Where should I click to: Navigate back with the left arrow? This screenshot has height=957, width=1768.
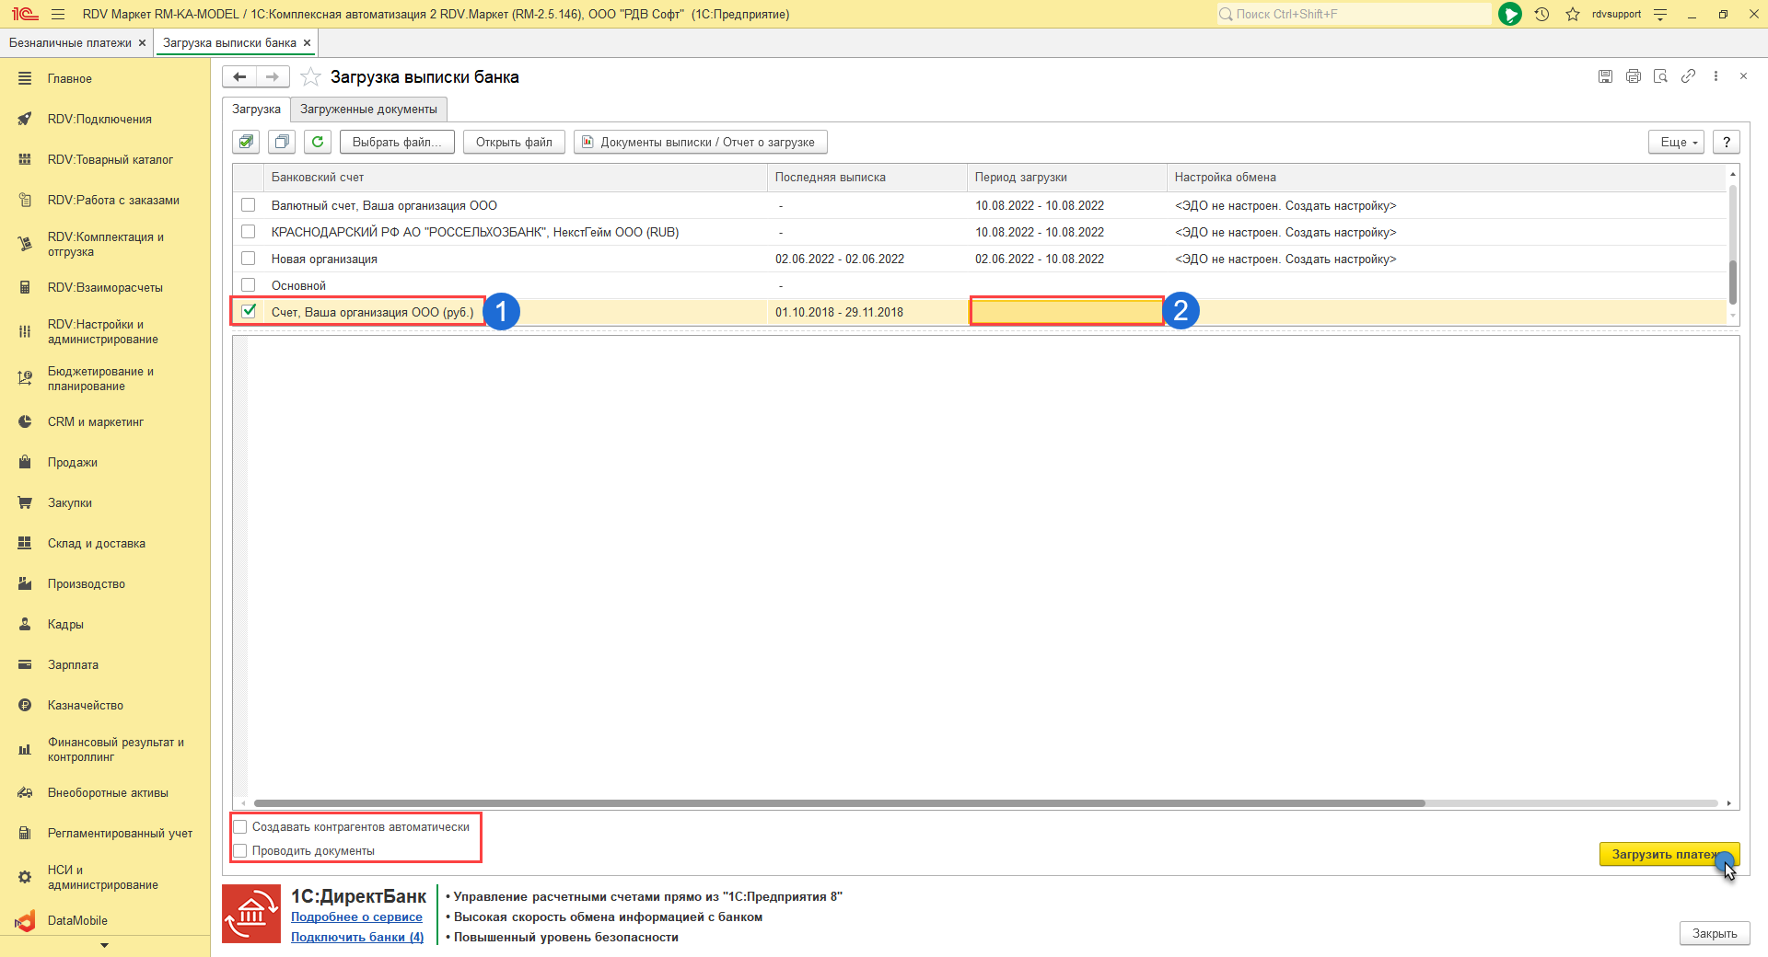coord(239,77)
